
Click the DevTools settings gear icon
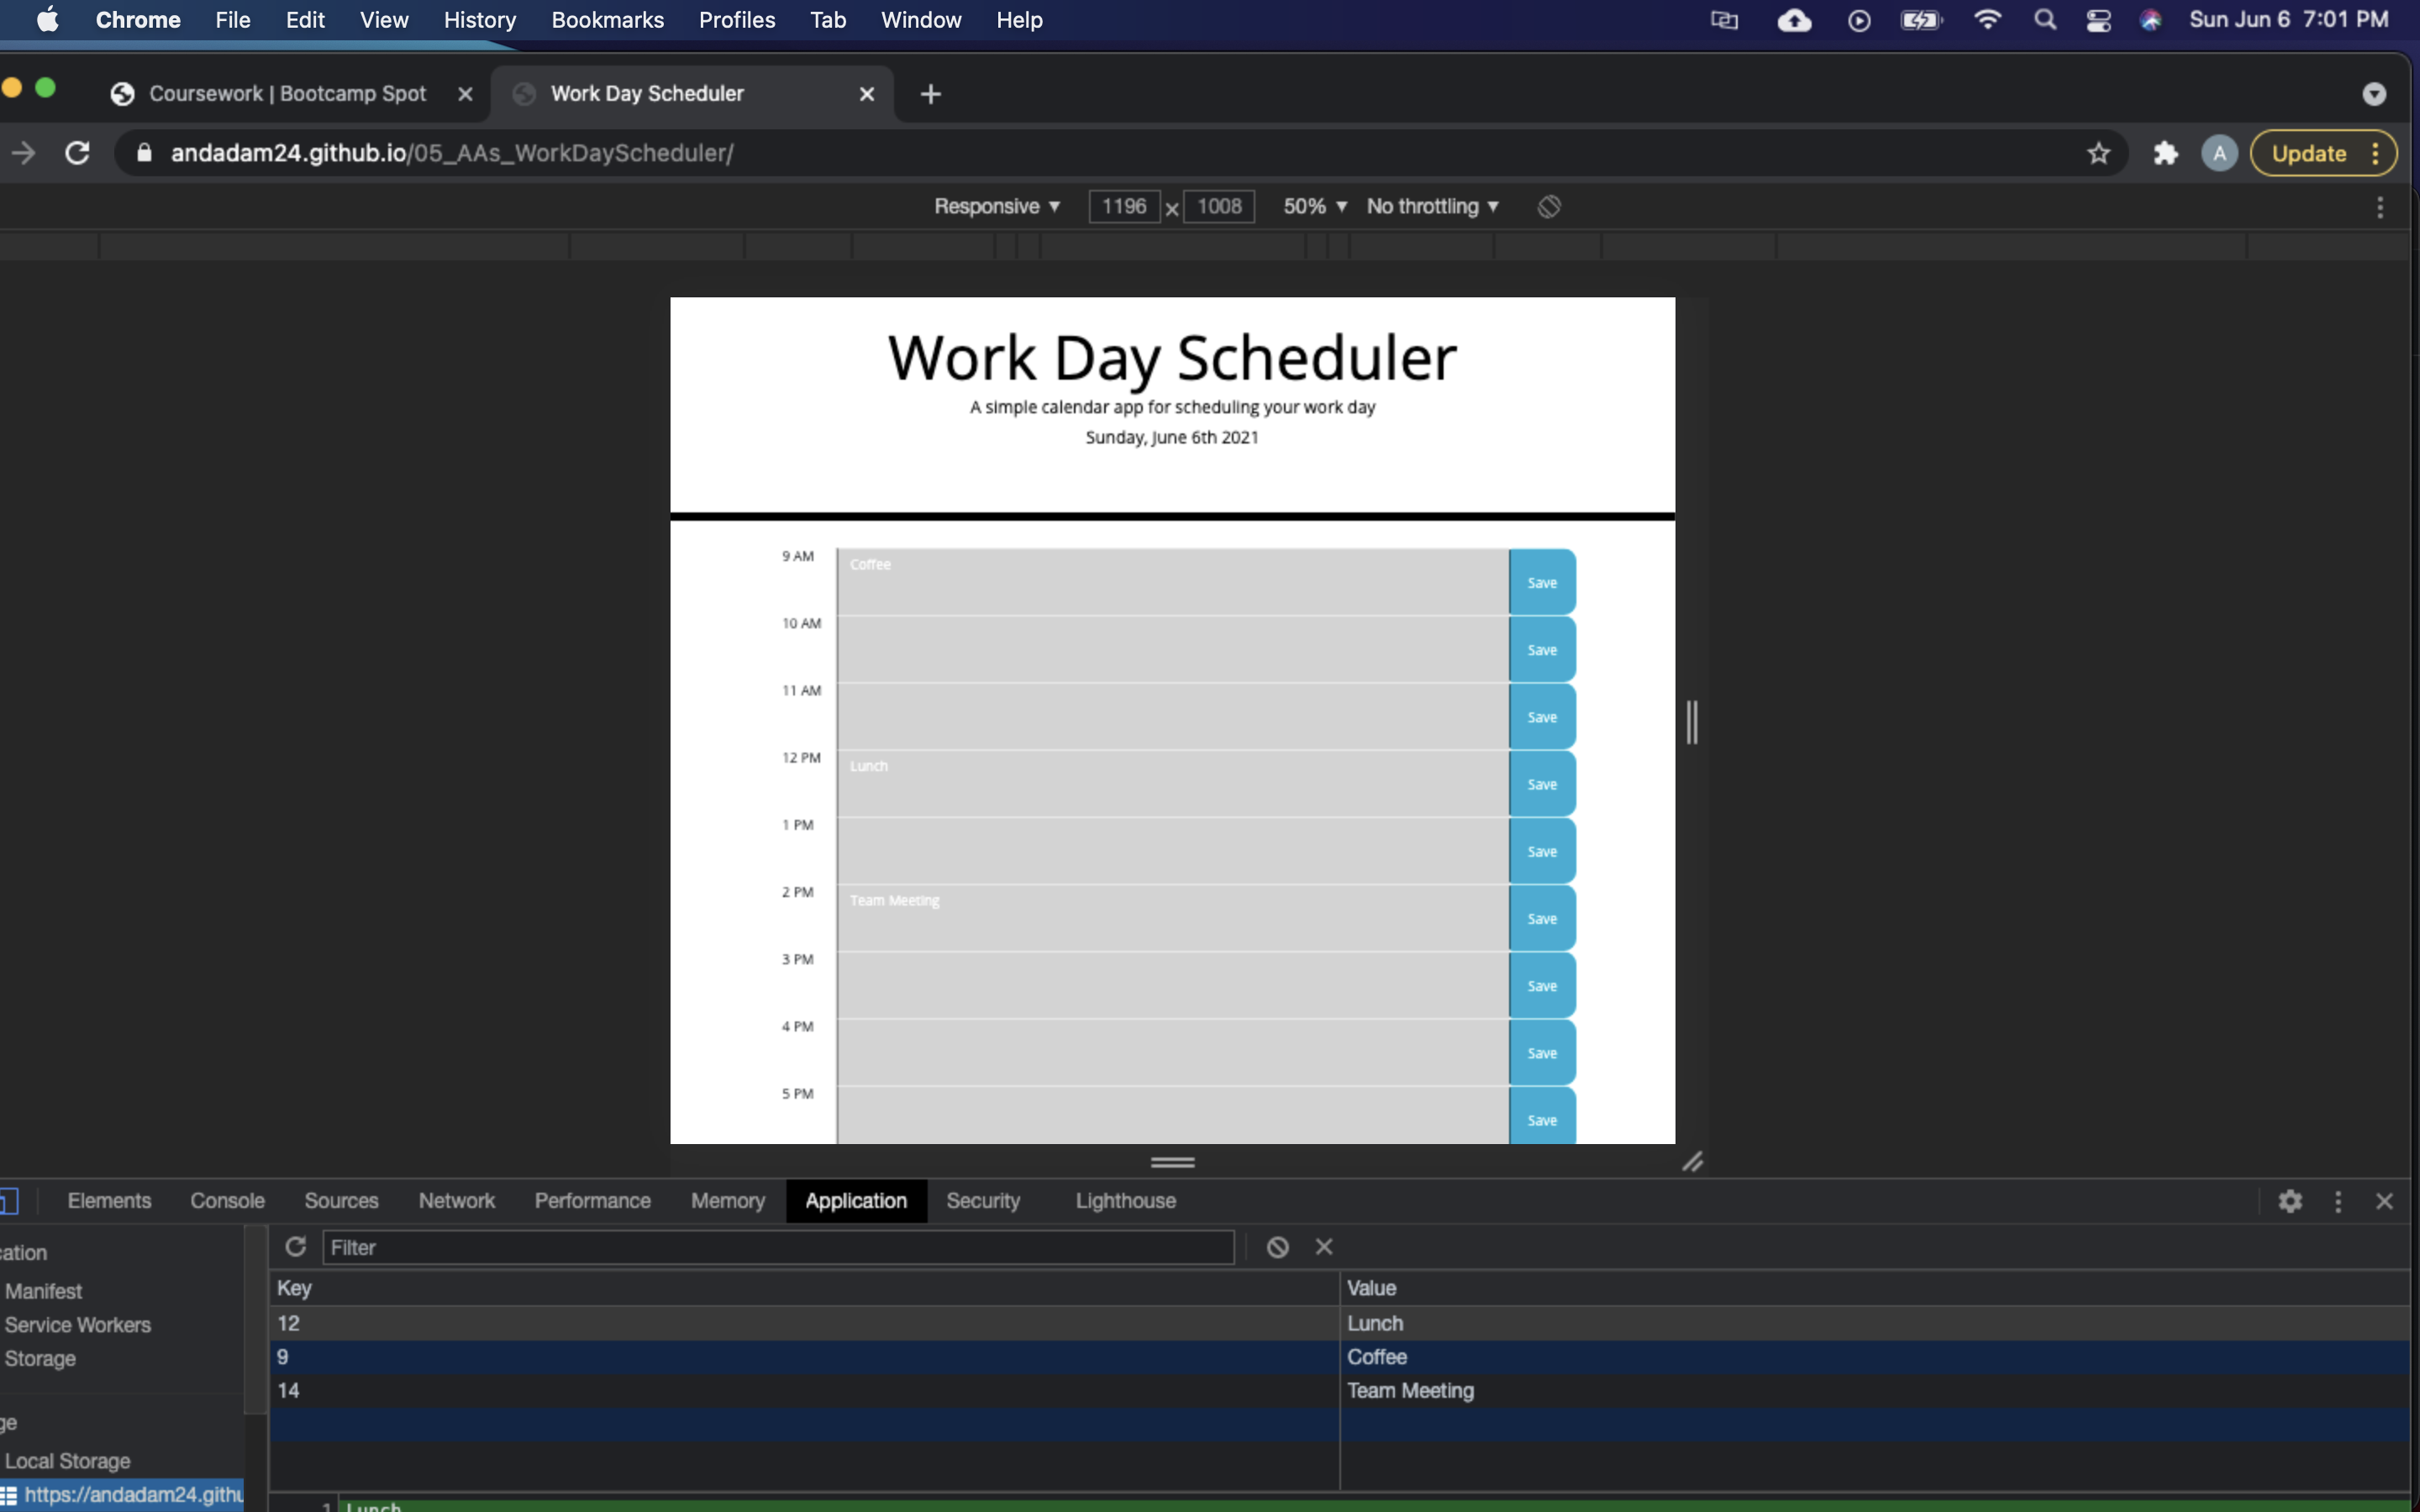(2292, 1201)
